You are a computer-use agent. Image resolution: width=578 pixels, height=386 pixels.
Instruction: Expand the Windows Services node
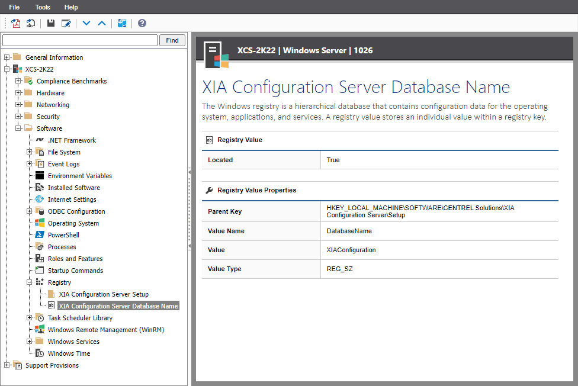(29, 342)
